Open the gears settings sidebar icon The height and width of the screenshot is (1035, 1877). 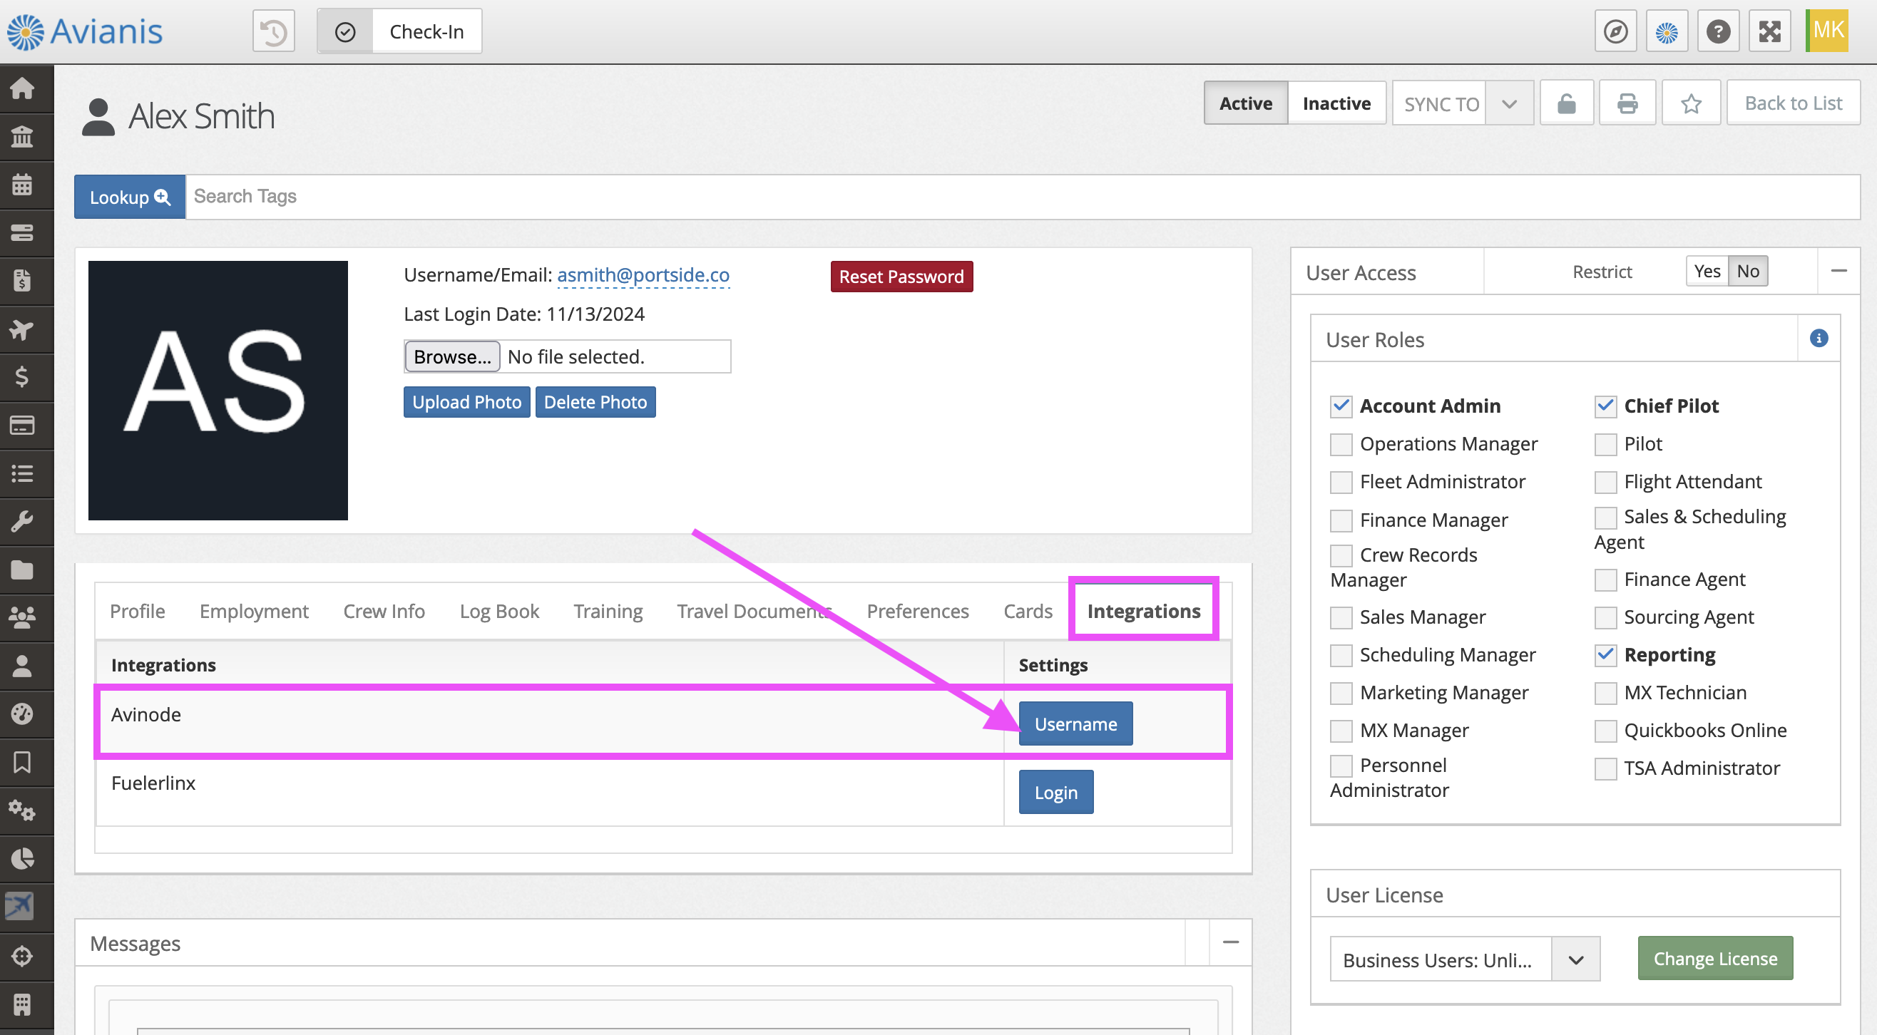[x=22, y=810]
